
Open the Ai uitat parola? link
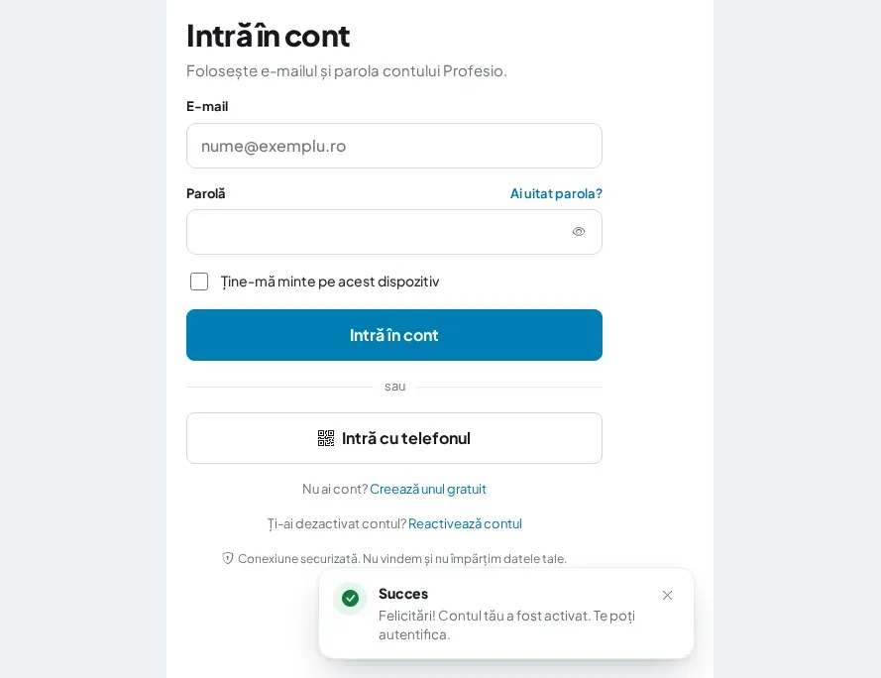pyautogui.click(x=556, y=193)
